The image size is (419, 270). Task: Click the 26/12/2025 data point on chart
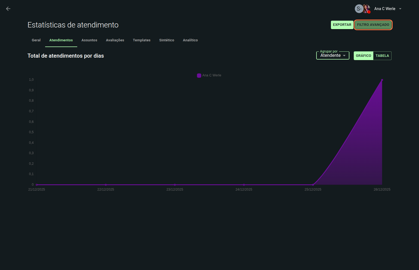[x=382, y=80]
